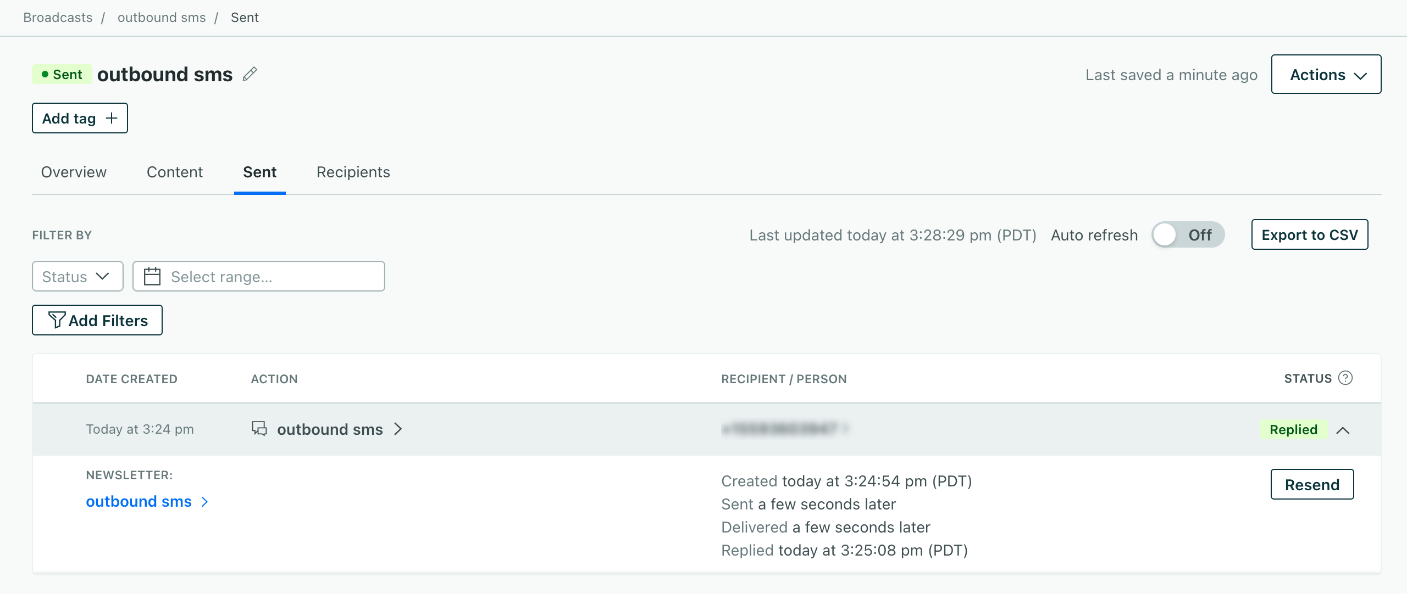The height and width of the screenshot is (594, 1407).
Task: Go to Broadcasts in the breadcrumb
Action: (58, 18)
